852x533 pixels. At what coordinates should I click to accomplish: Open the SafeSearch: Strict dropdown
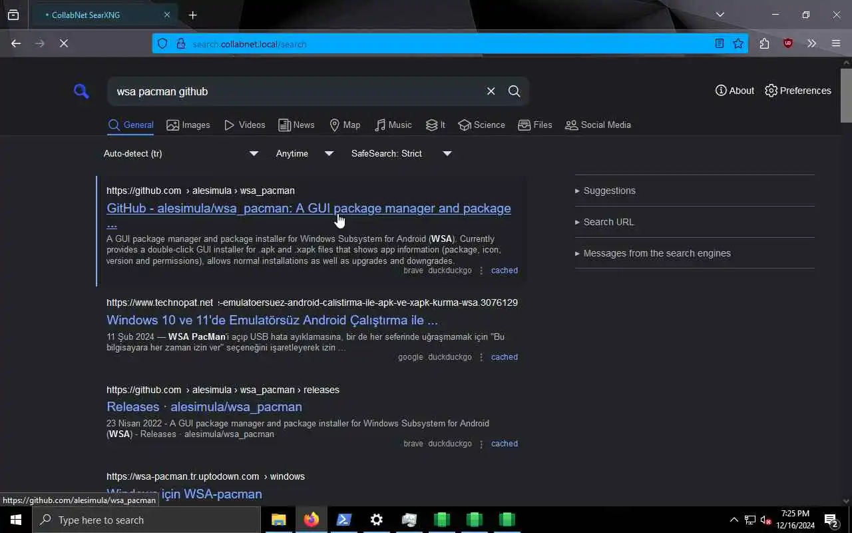coord(401,153)
